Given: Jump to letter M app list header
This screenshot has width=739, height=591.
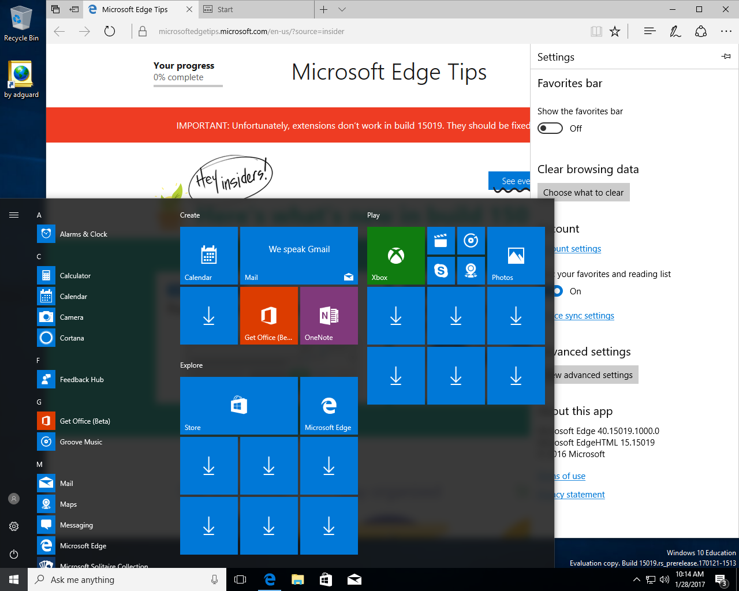Looking at the screenshot, I should (x=39, y=464).
